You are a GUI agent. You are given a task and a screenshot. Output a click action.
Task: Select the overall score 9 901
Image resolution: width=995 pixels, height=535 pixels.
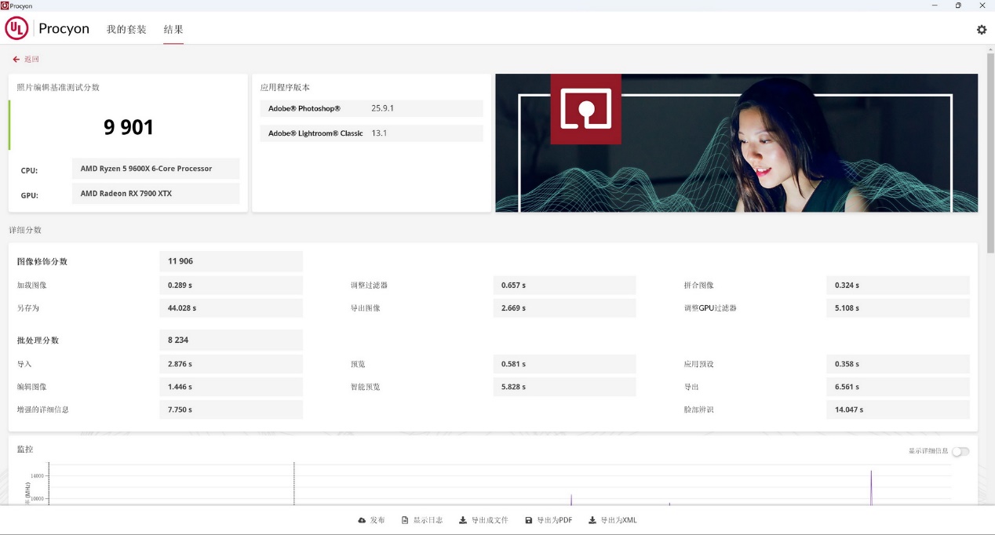coord(129,127)
